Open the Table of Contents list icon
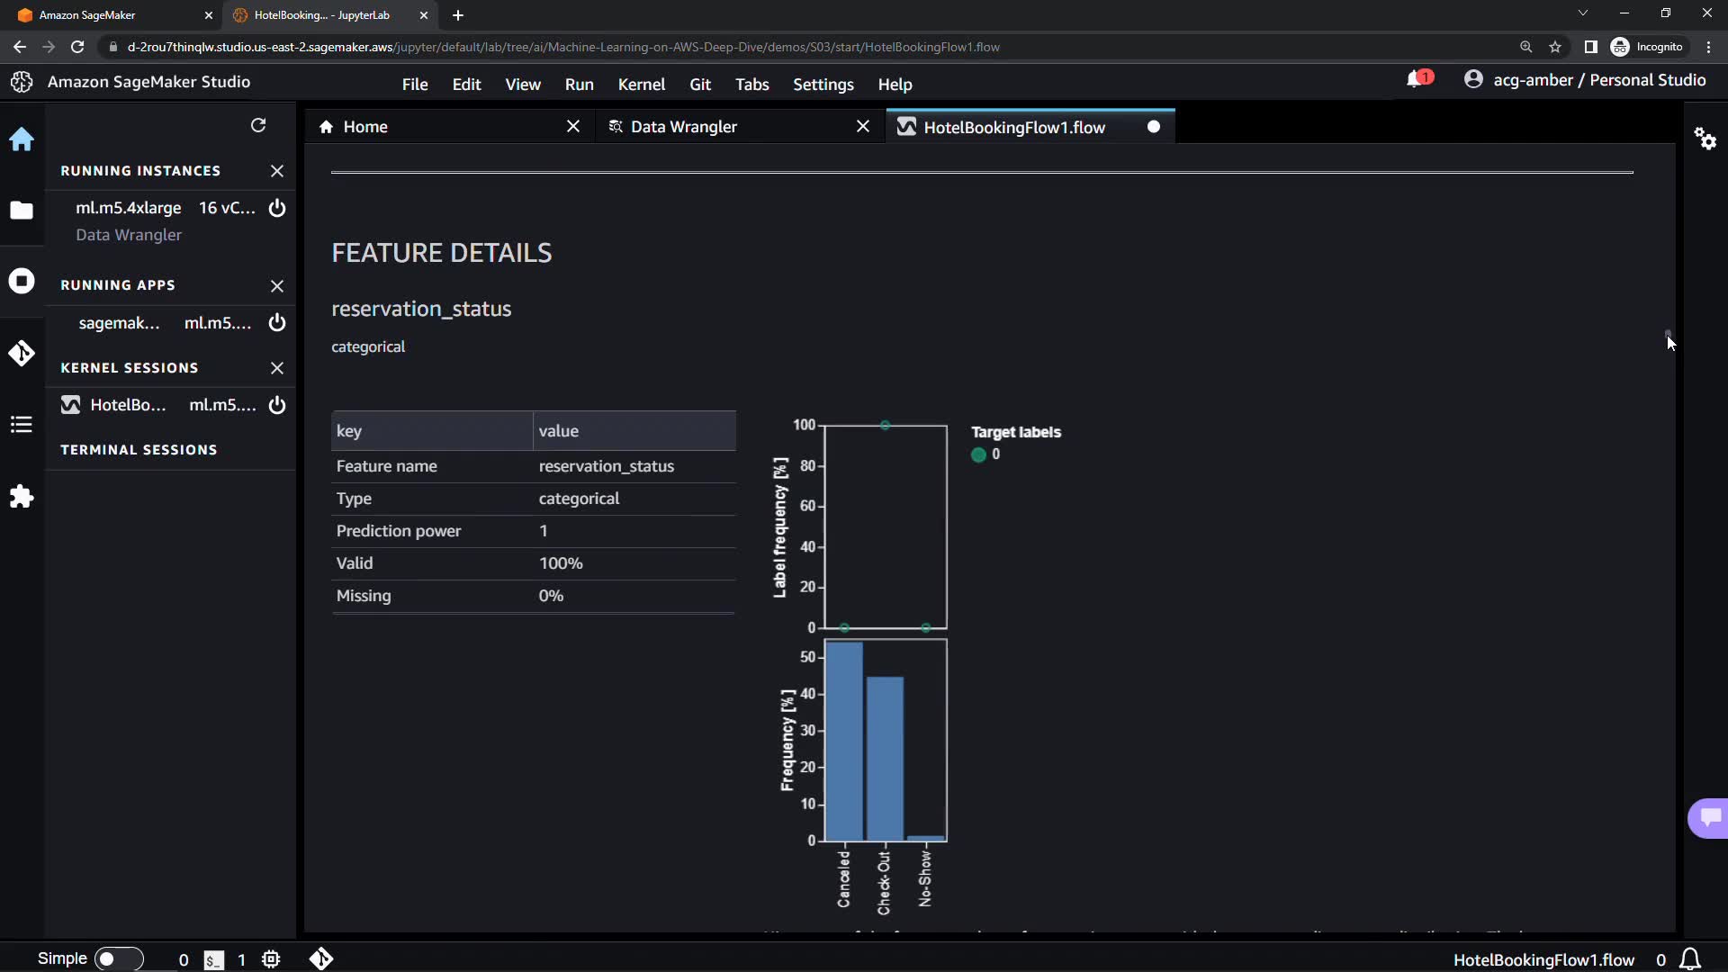The width and height of the screenshot is (1728, 972). [x=22, y=425]
